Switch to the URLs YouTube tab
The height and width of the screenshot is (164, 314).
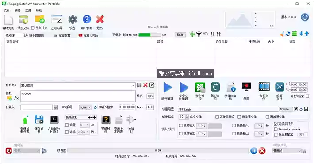click(x=88, y=35)
